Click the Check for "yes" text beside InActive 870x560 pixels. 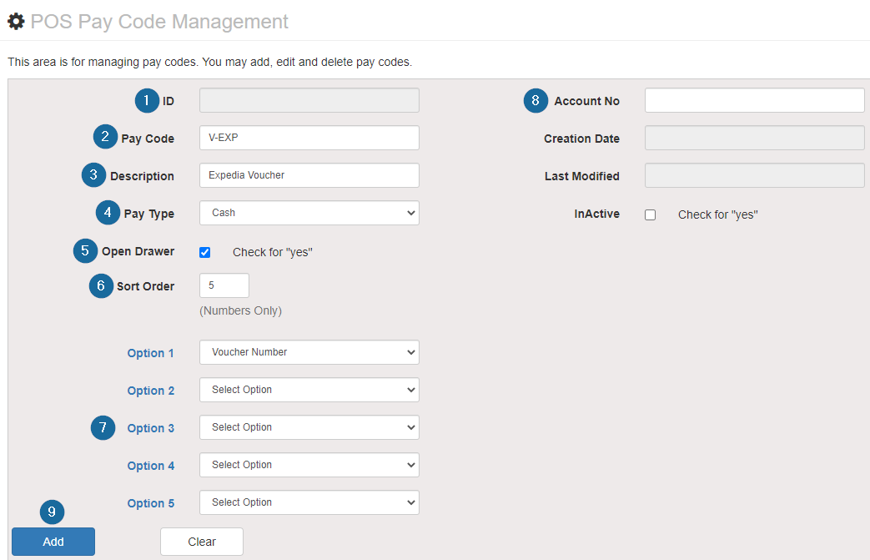718,214
